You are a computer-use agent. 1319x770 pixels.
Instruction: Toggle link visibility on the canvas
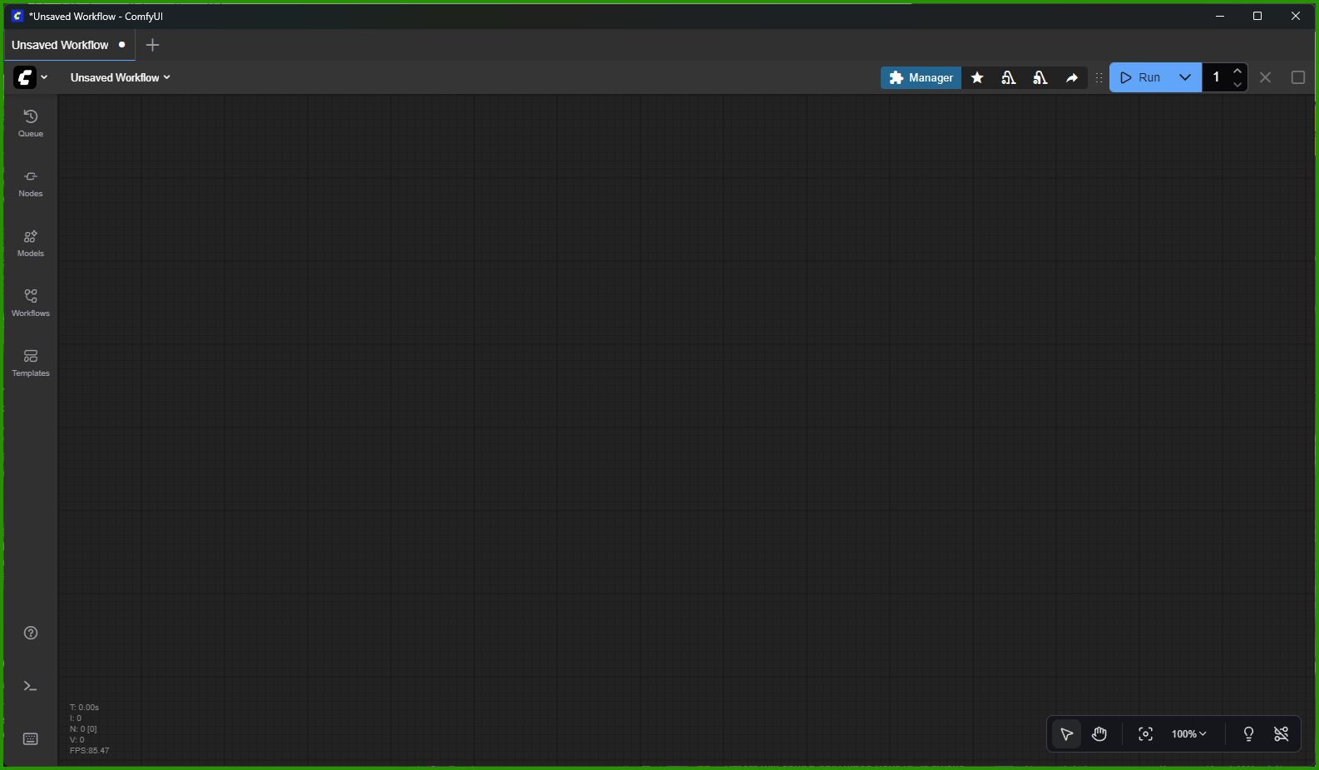pyautogui.click(x=1282, y=734)
